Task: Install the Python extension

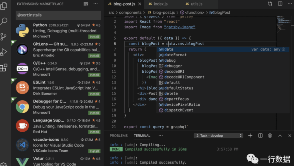Action: click(94, 37)
